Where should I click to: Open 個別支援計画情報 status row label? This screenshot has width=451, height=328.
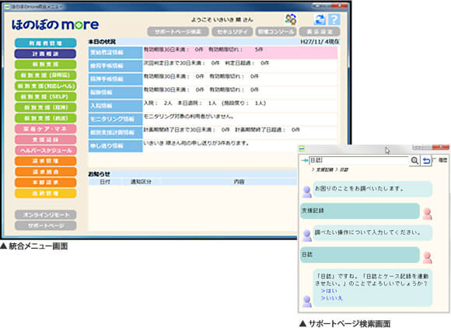coord(115,133)
